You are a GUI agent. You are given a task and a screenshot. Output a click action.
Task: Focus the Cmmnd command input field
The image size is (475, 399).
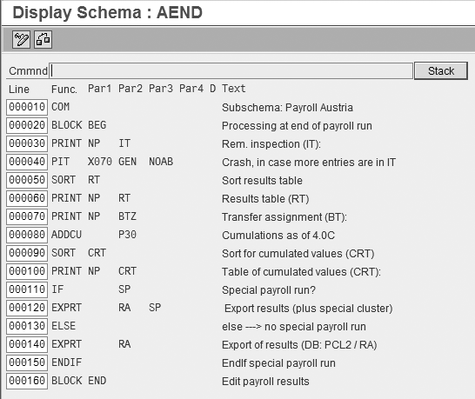pyautogui.click(x=231, y=71)
